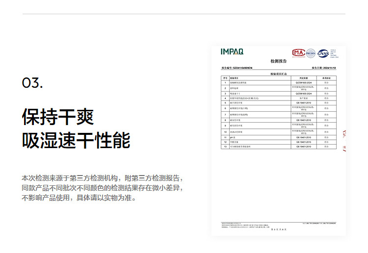Click the 吸湿速干性能 headline
This screenshot has width=368, height=253.
tap(76, 141)
